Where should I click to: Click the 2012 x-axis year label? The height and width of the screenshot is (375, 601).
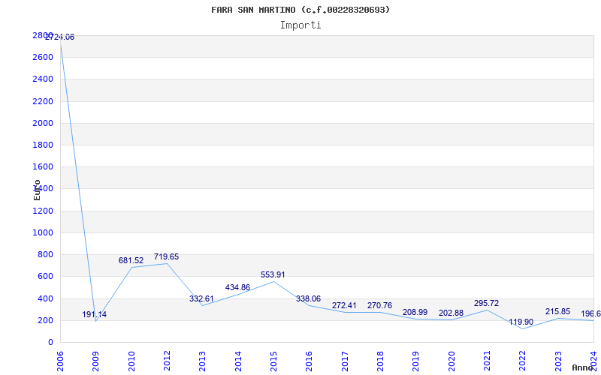click(x=167, y=361)
